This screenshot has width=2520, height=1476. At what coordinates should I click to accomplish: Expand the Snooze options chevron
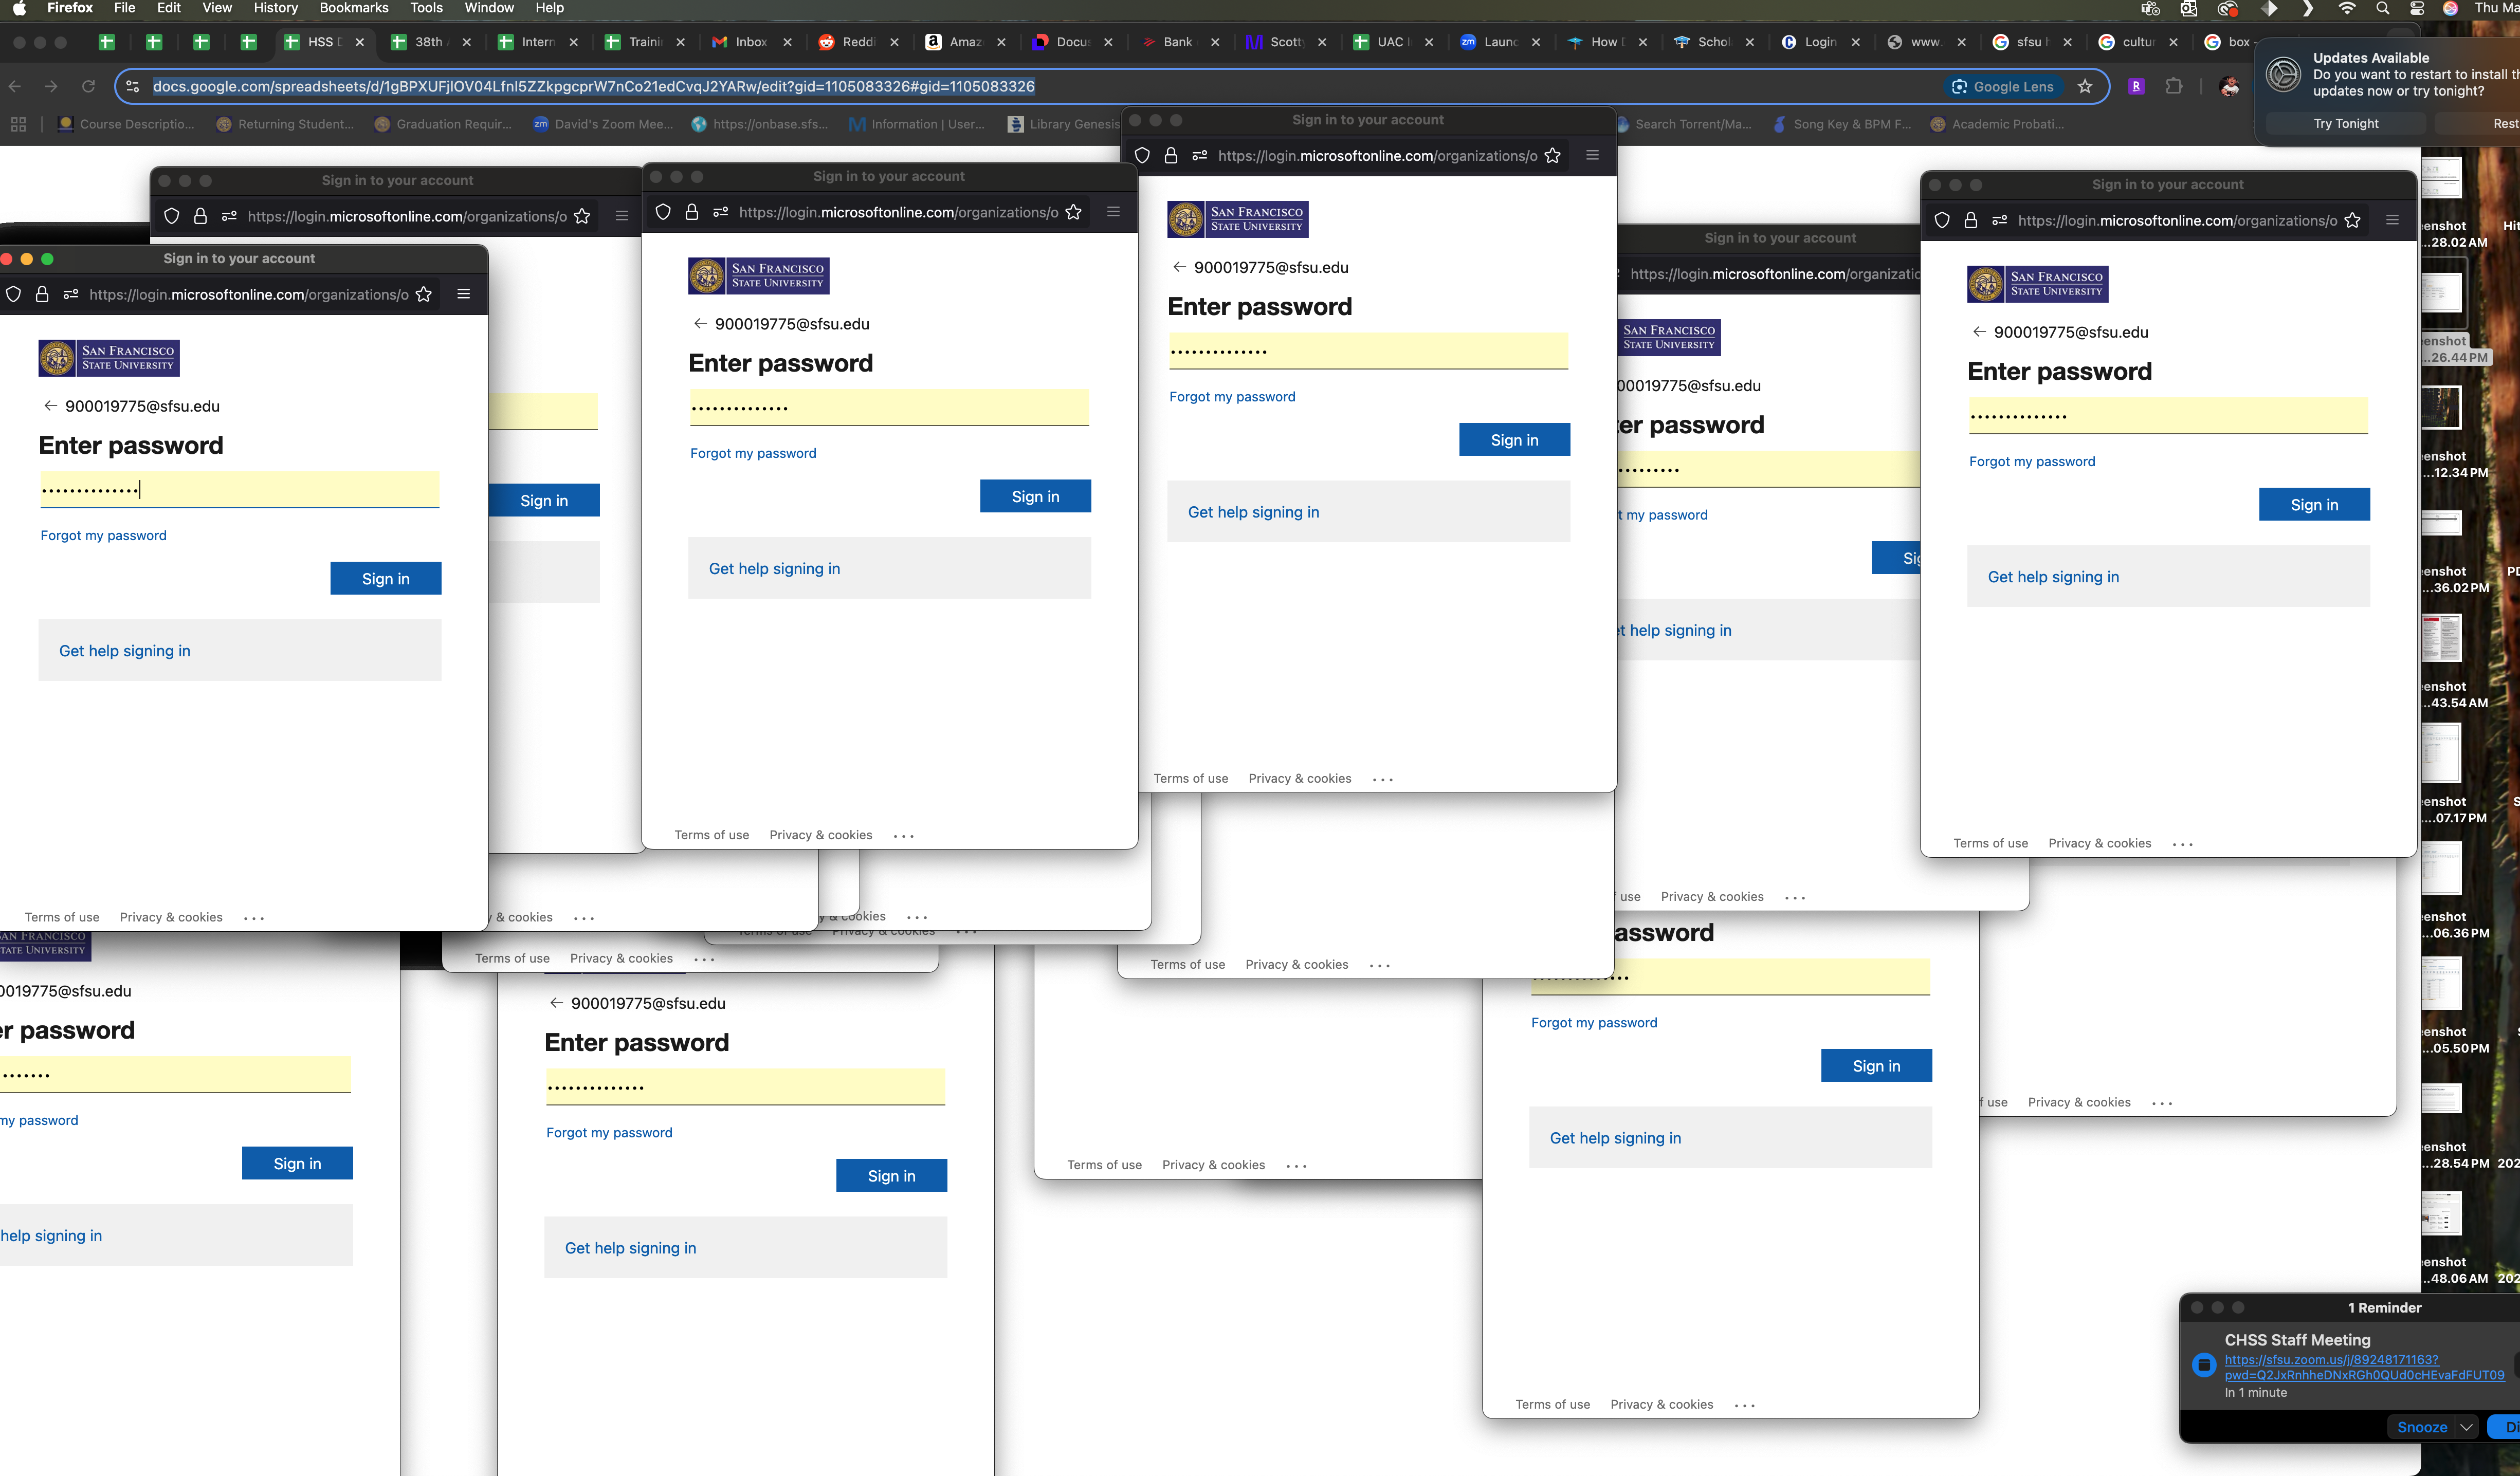pyautogui.click(x=2467, y=1427)
